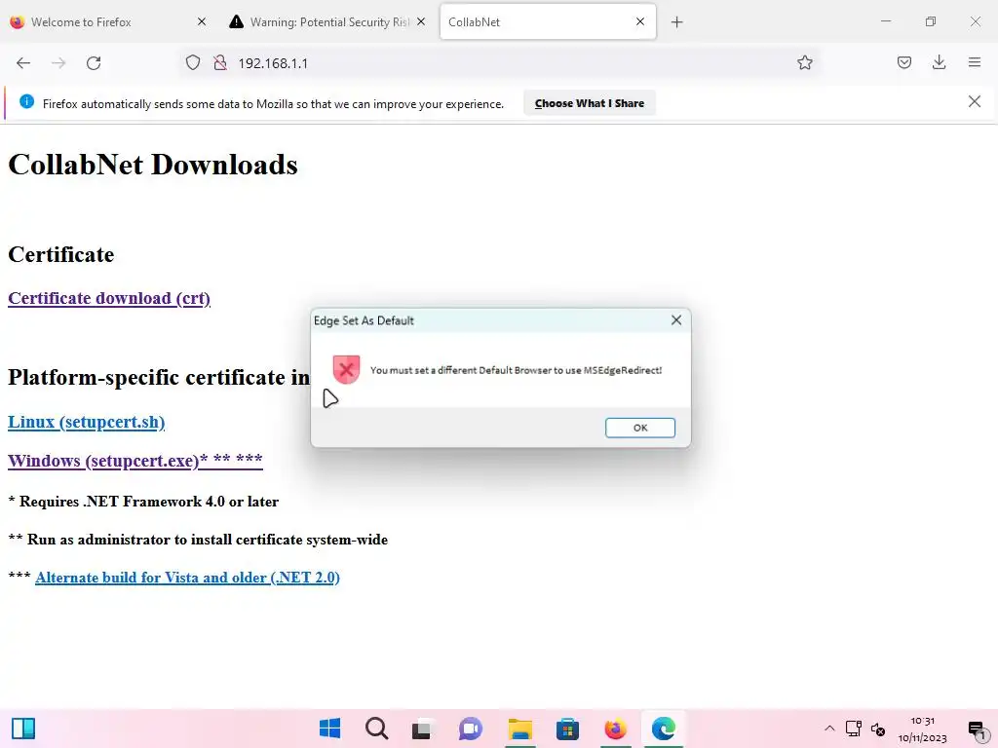Viewport: 998px width, 748px height.
Task: Open Task View on the taskbar
Action: pyautogui.click(x=423, y=729)
